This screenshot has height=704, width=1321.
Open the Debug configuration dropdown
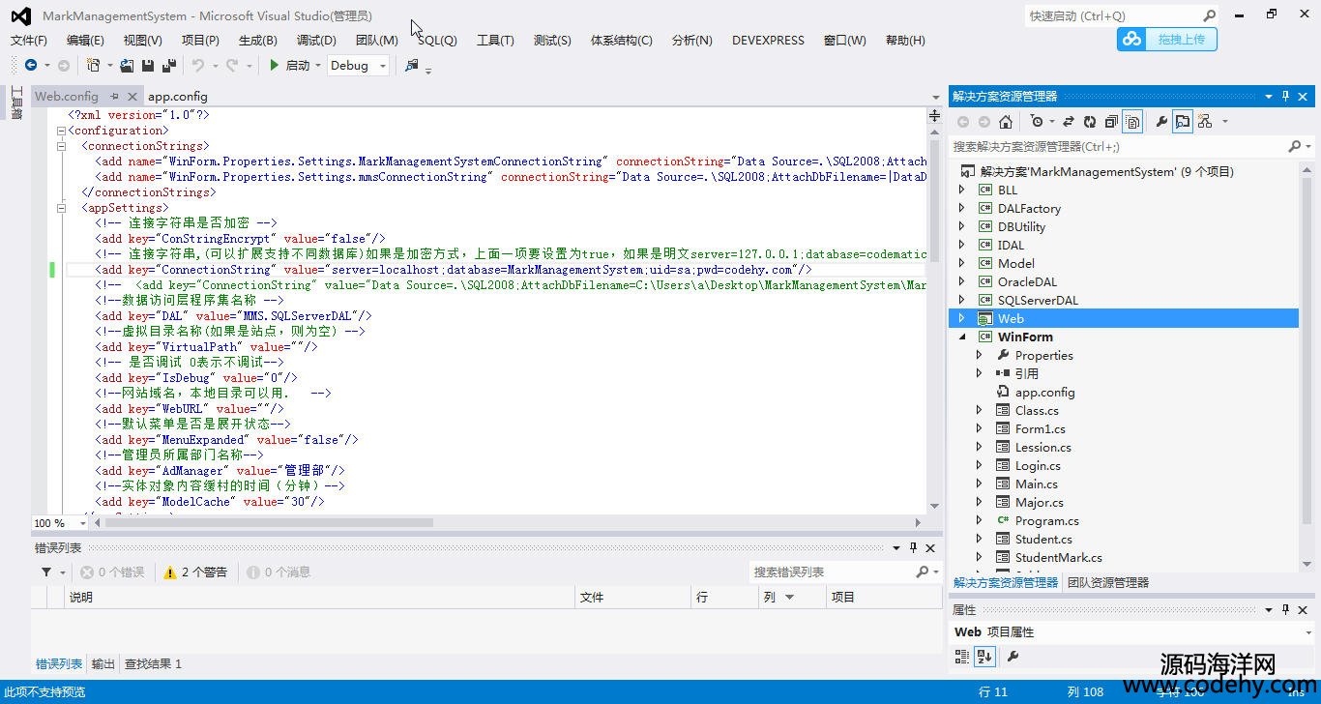coord(383,66)
